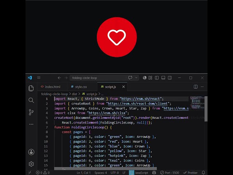Click FoldingCircleLoop function name on line 7
The height and width of the screenshot is (175, 233).
pos(88,127)
